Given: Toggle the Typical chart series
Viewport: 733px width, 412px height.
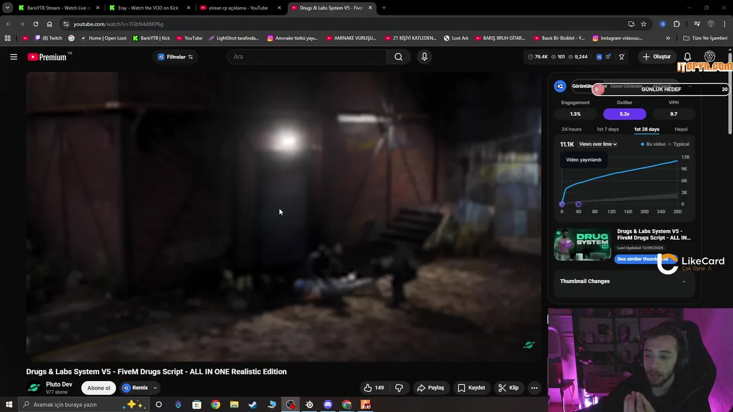Looking at the screenshot, I should [679, 144].
